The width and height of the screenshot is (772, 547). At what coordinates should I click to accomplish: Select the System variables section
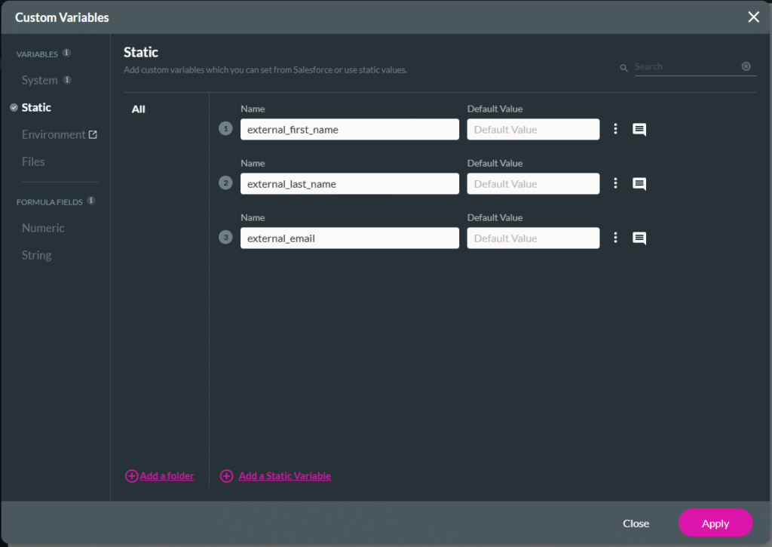tap(39, 81)
